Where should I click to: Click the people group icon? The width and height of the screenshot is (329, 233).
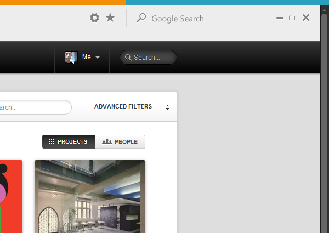pos(107,141)
